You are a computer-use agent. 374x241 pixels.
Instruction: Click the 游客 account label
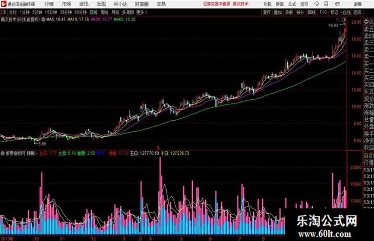coord(357,4)
